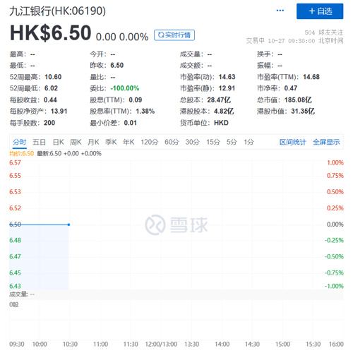
Task: Click the 总股本 value 28.47亿
Action: 219,100
